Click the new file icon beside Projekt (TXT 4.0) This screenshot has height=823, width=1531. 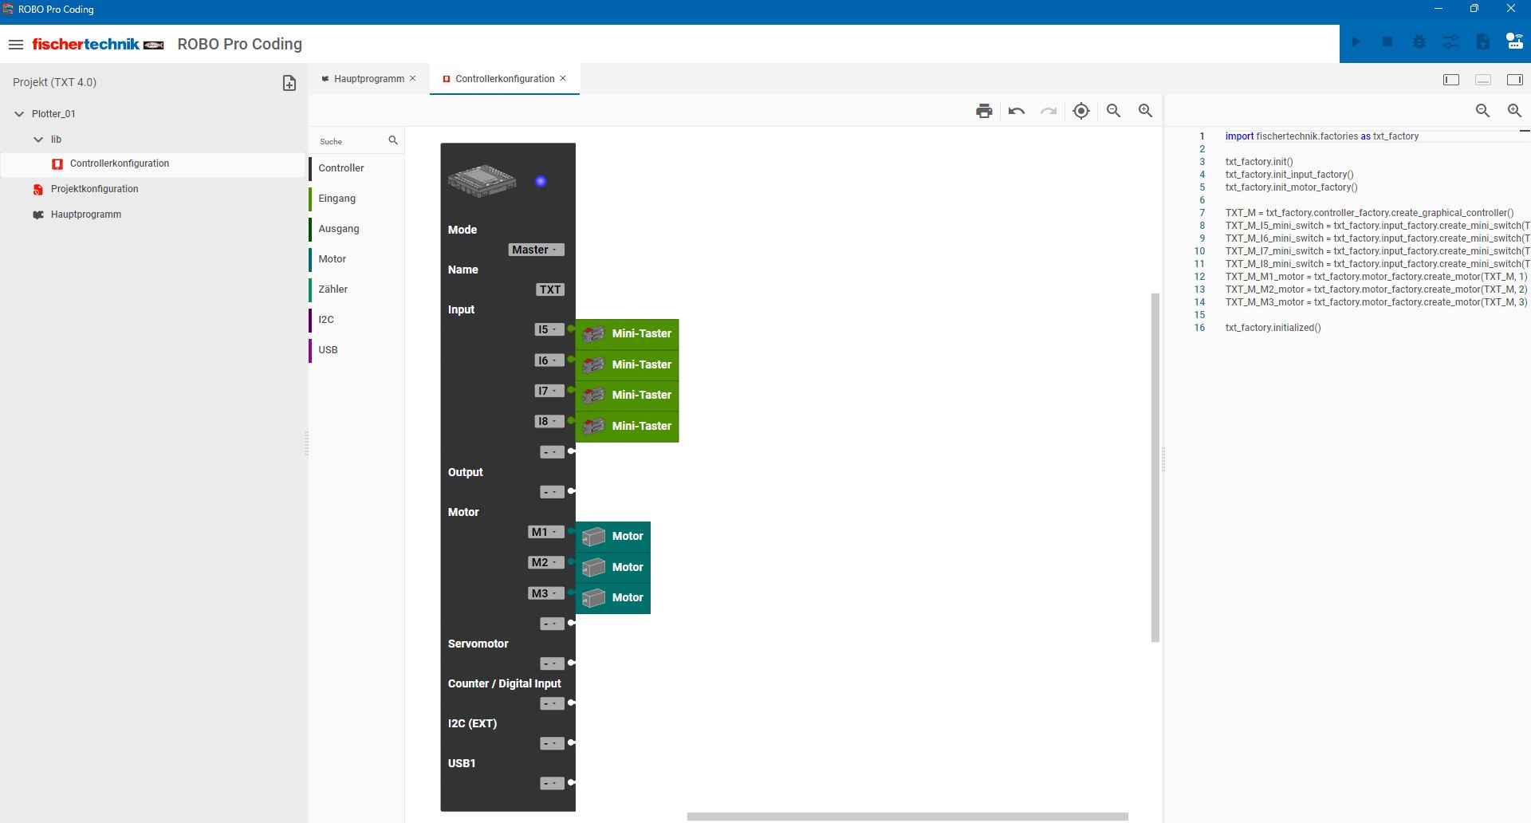click(289, 83)
